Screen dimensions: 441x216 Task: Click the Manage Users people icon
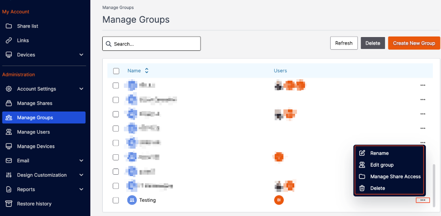coord(9,132)
